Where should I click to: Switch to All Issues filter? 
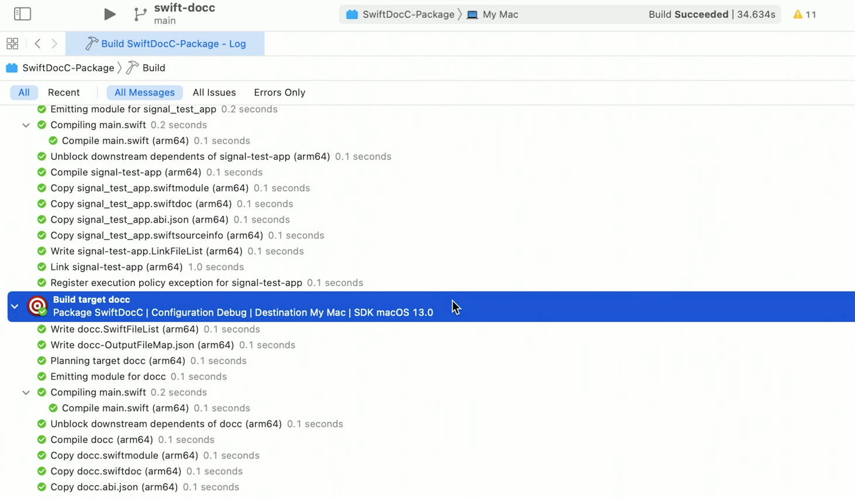point(214,92)
